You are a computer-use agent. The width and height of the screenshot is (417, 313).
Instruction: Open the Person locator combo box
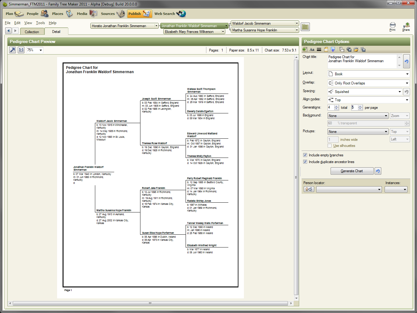pyautogui.click(x=349, y=190)
